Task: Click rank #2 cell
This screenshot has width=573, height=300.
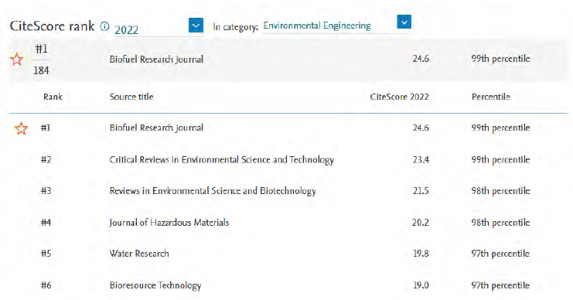Action: pos(46,160)
